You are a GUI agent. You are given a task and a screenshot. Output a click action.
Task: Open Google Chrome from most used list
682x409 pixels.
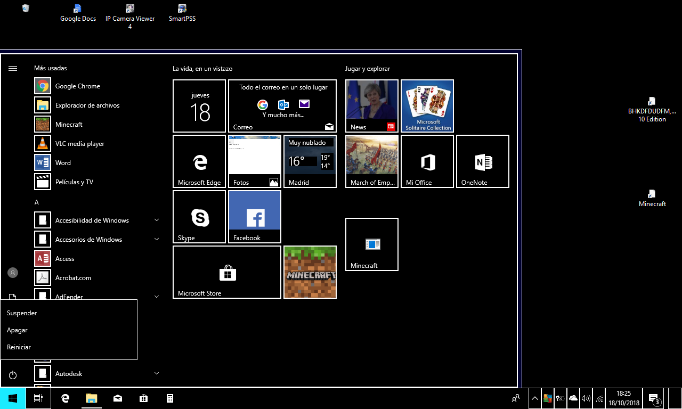click(77, 86)
